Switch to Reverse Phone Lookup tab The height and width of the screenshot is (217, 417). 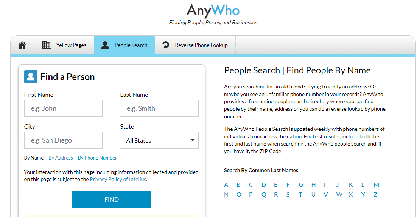tap(195, 45)
